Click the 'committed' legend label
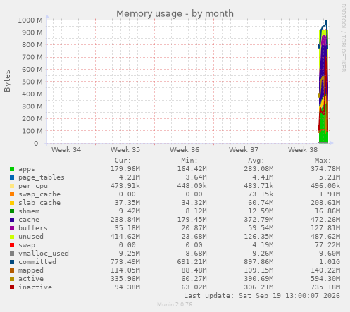 [x=37, y=262]
